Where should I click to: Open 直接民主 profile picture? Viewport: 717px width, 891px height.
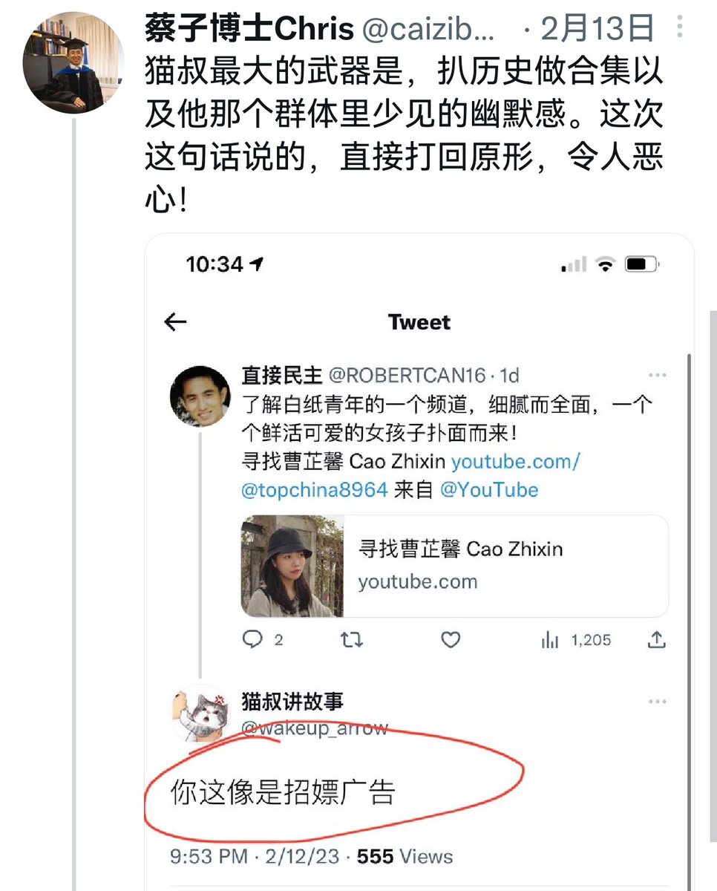coord(200,396)
